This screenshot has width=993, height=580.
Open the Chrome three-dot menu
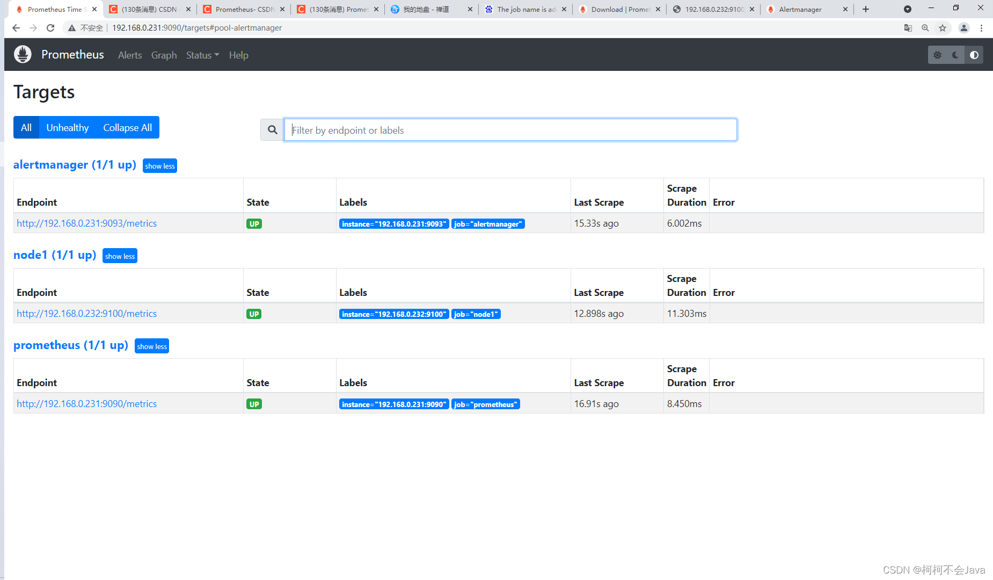click(x=981, y=28)
